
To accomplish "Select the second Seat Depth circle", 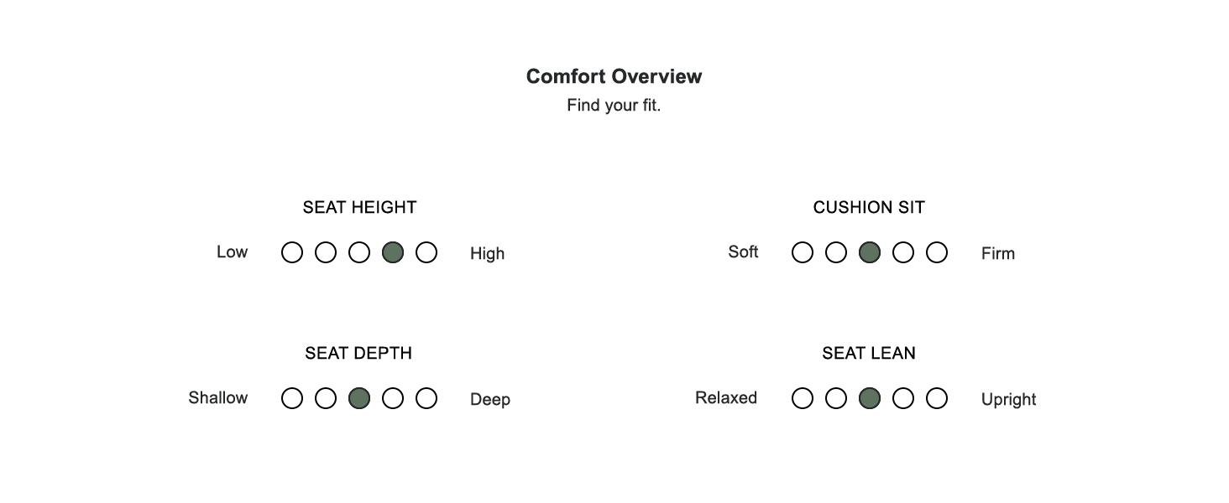I will 326,398.
